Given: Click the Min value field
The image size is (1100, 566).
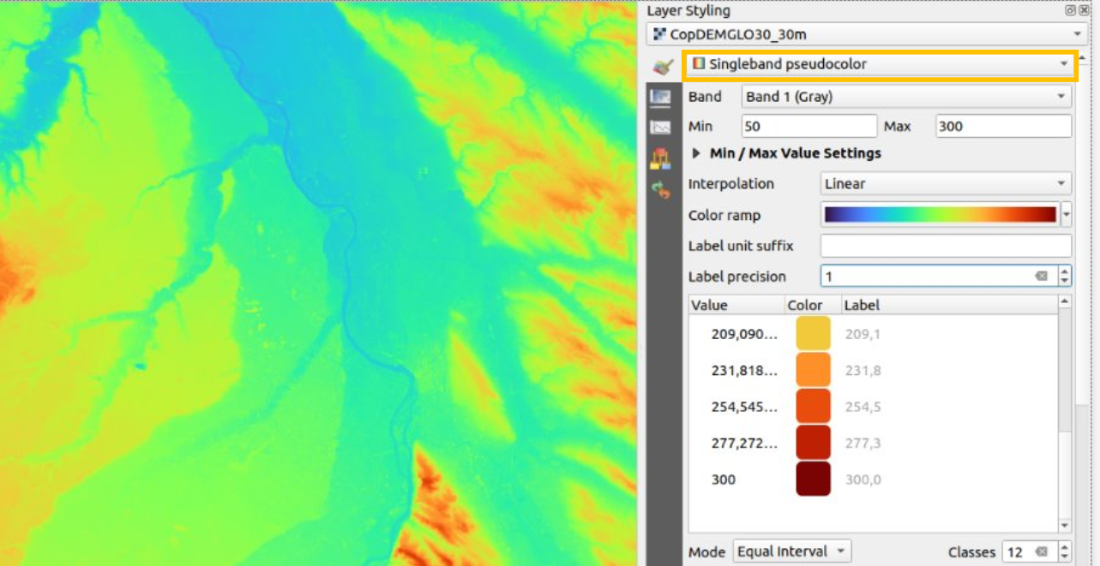Looking at the screenshot, I should [x=808, y=127].
